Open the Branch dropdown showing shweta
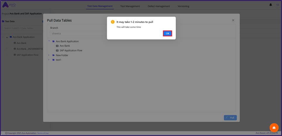This screenshot has height=136, width=282. 78,34
